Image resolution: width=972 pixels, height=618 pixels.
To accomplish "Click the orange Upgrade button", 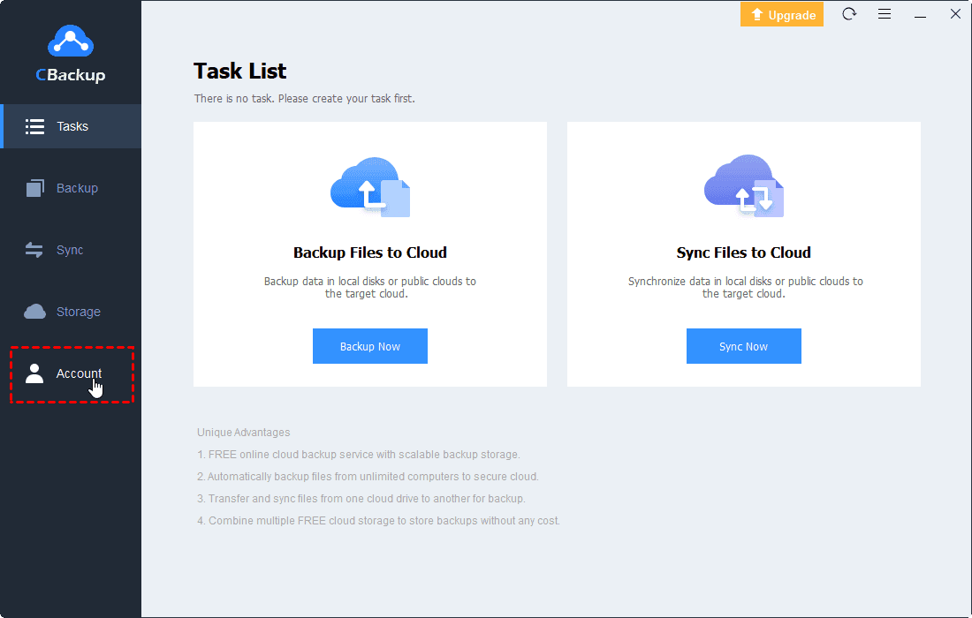I will tap(782, 15).
